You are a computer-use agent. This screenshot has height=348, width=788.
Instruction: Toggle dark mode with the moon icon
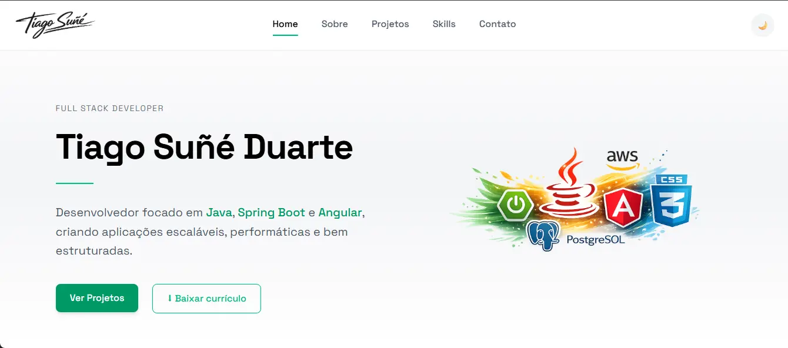pos(763,25)
